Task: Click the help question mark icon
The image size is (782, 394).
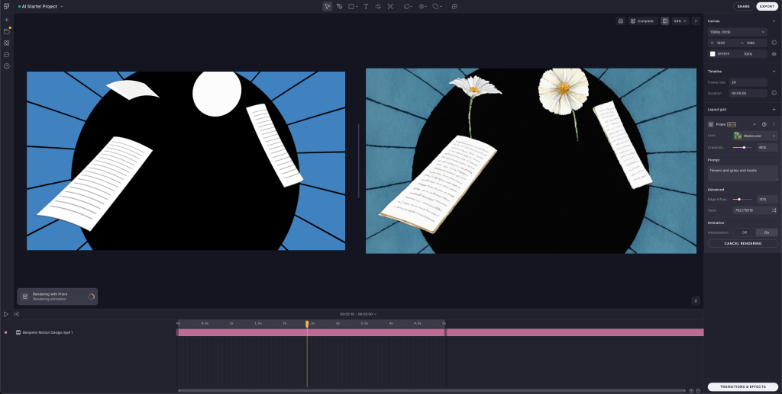Action: pyautogui.click(x=6, y=66)
